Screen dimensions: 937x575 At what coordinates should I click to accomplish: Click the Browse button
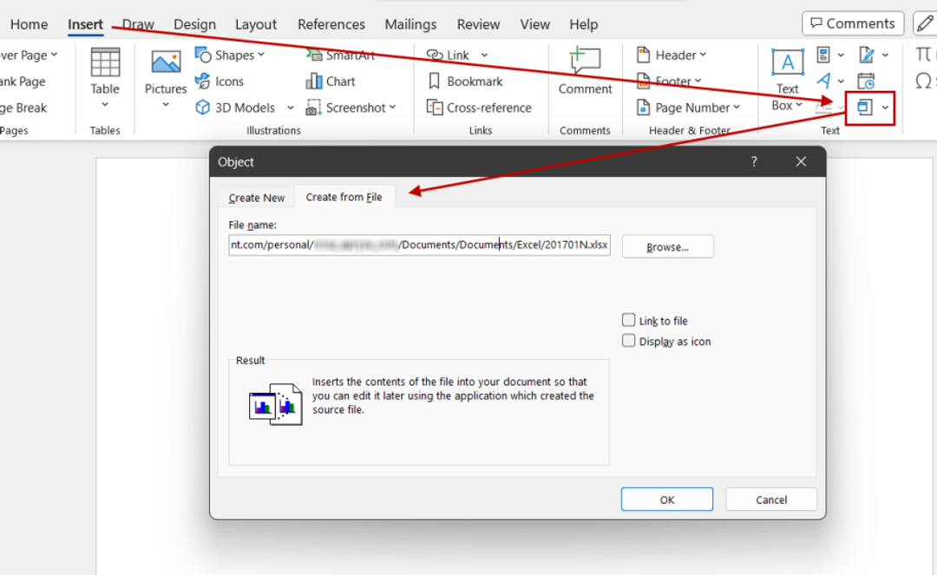click(x=667, y=245)
